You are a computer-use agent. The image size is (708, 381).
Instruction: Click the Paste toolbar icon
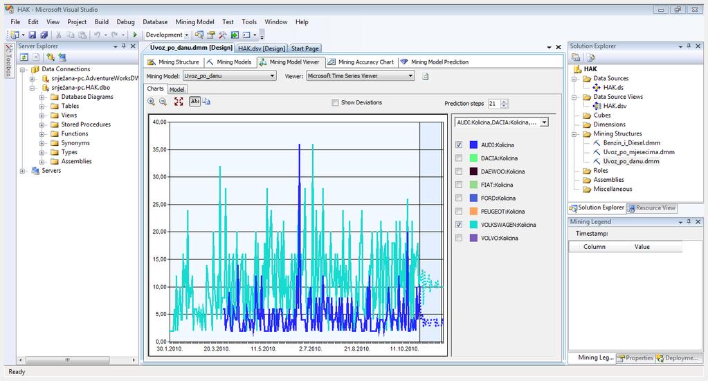pos(82,35)
